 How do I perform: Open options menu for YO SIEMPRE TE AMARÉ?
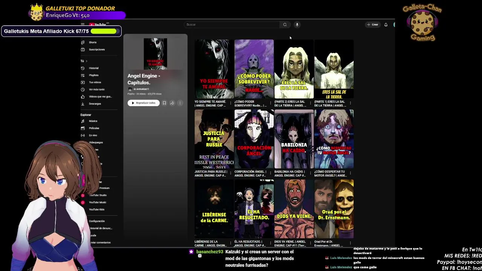[230, 103]
